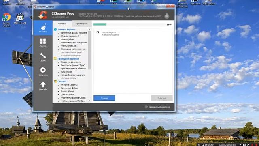
Task: Click the 18% progress value
Action: (169, 24)
